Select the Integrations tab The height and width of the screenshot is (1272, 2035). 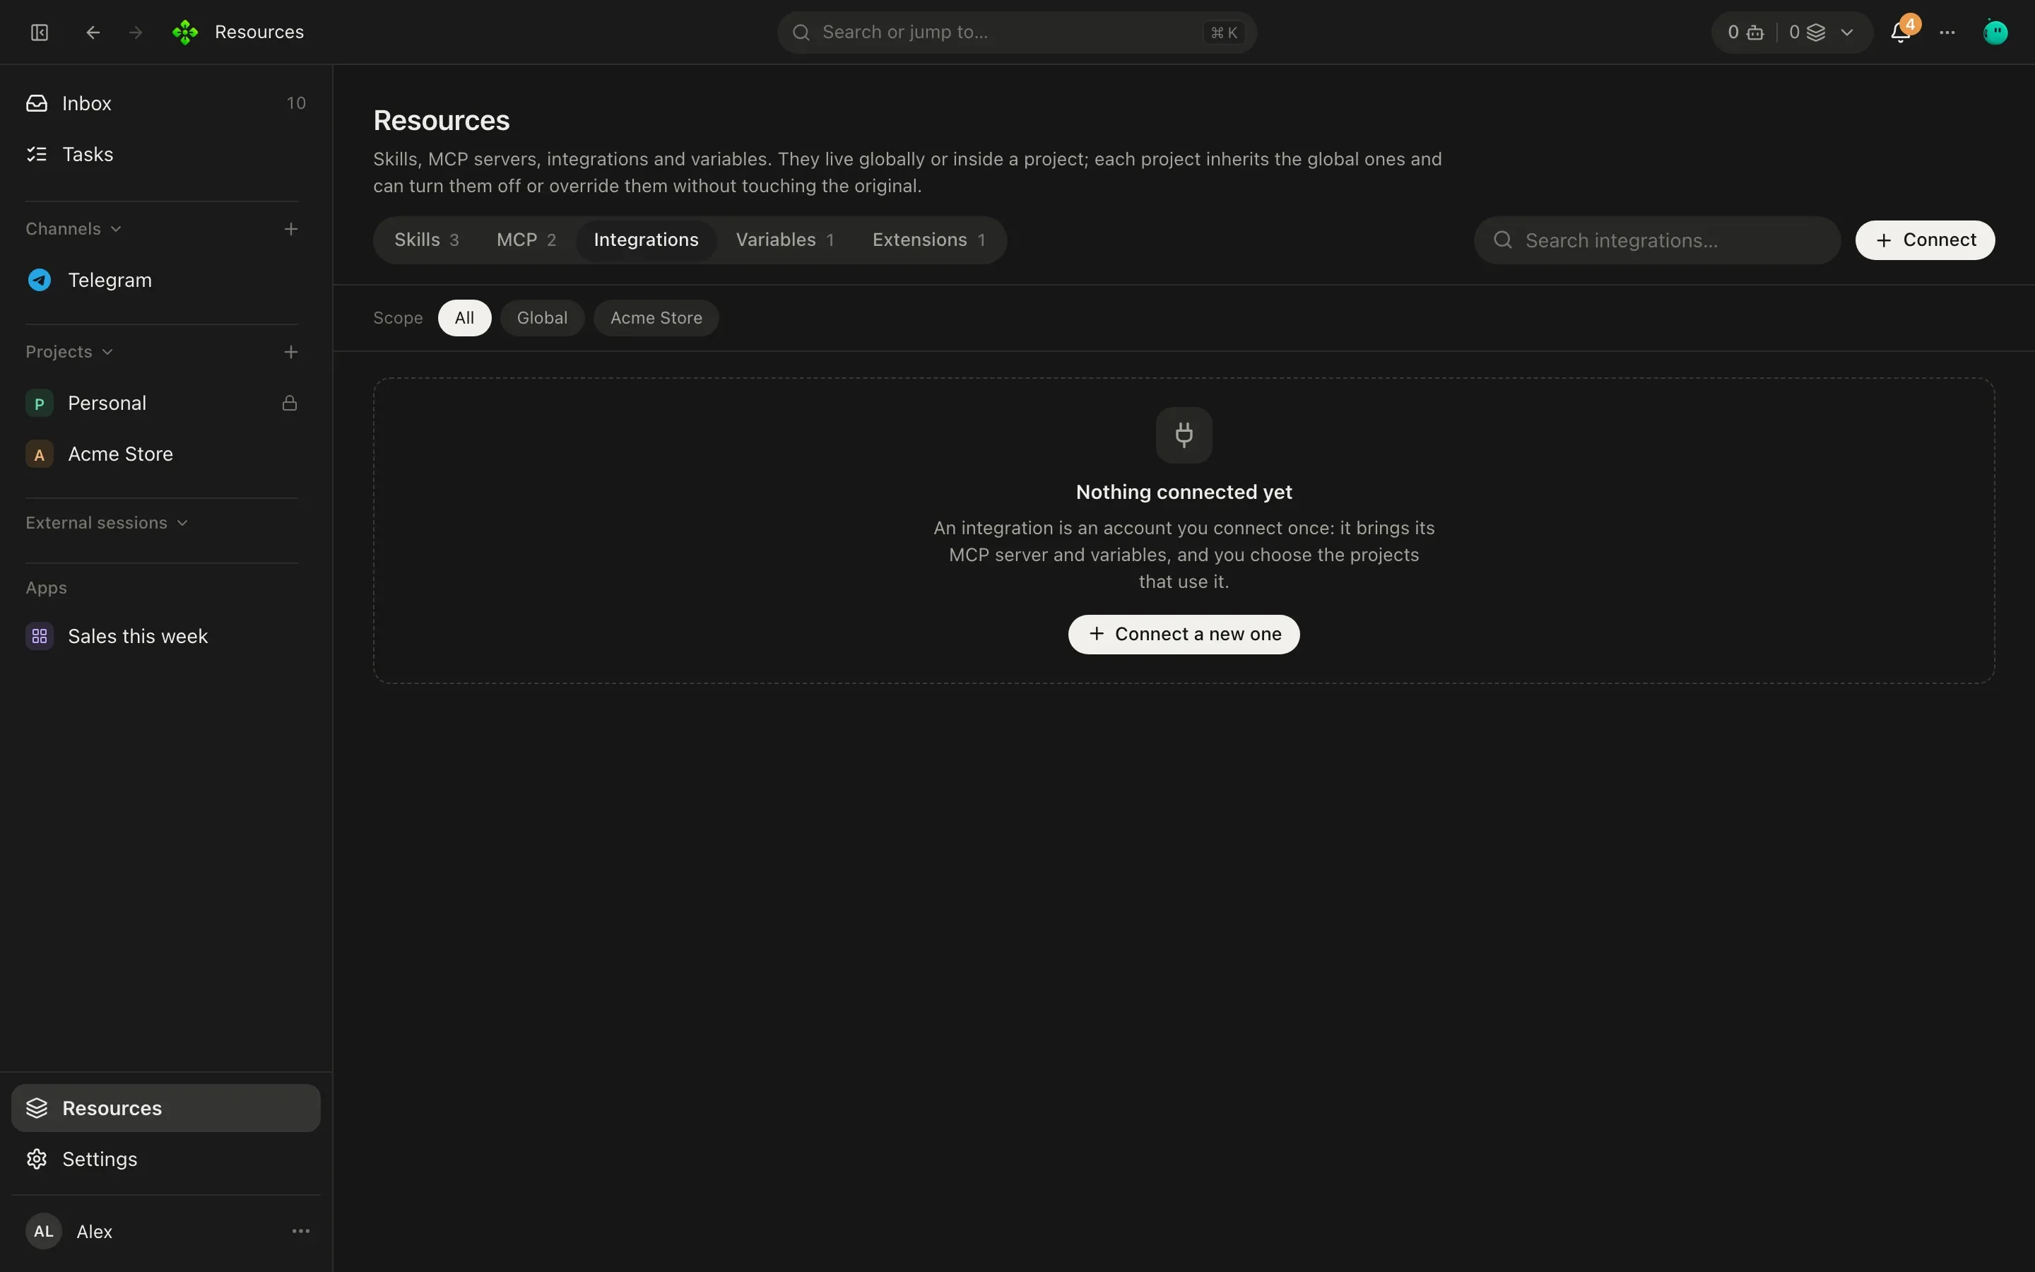pyautogui.click(x=646, y=240)
